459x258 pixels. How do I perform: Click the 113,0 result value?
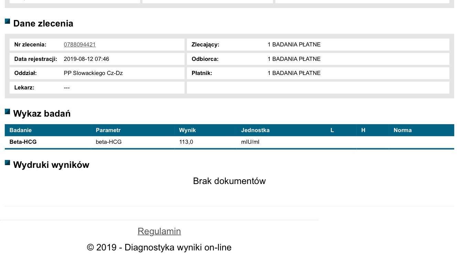(x=186, y=142)
